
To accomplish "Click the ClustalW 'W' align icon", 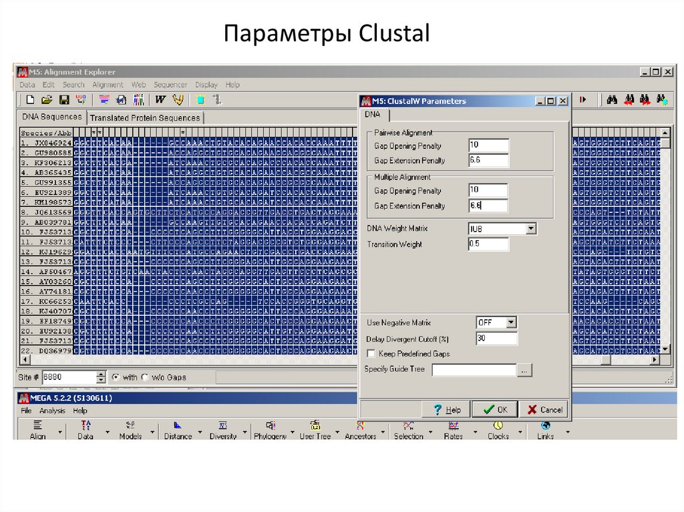I will 160,100.
